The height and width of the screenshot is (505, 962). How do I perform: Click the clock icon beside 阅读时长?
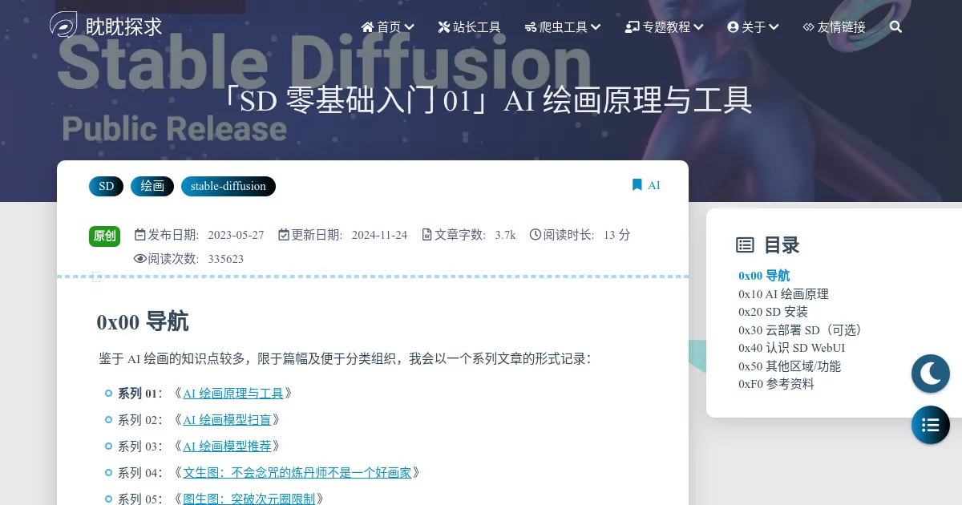pyautogui.click(x=535, y=234)
